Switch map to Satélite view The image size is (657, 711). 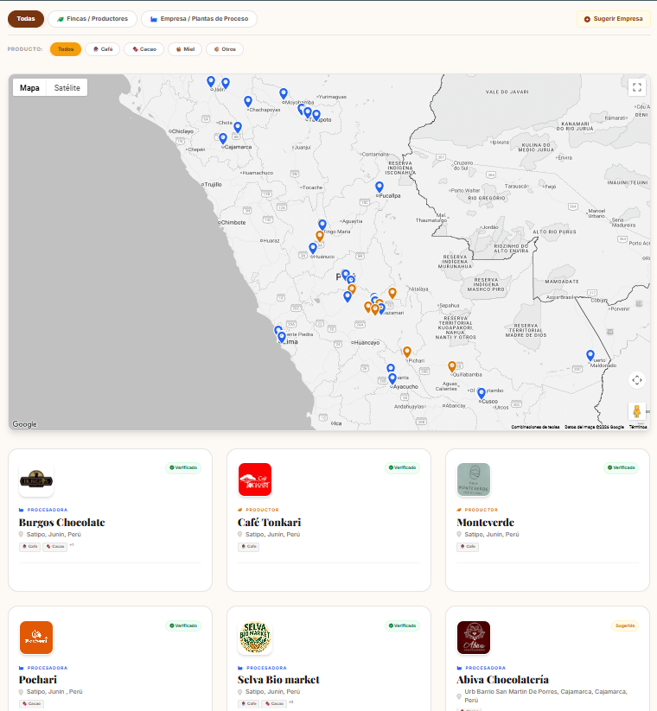[67, 88]
